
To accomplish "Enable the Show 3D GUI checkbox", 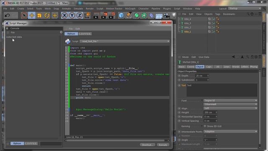I will point(205,126).
